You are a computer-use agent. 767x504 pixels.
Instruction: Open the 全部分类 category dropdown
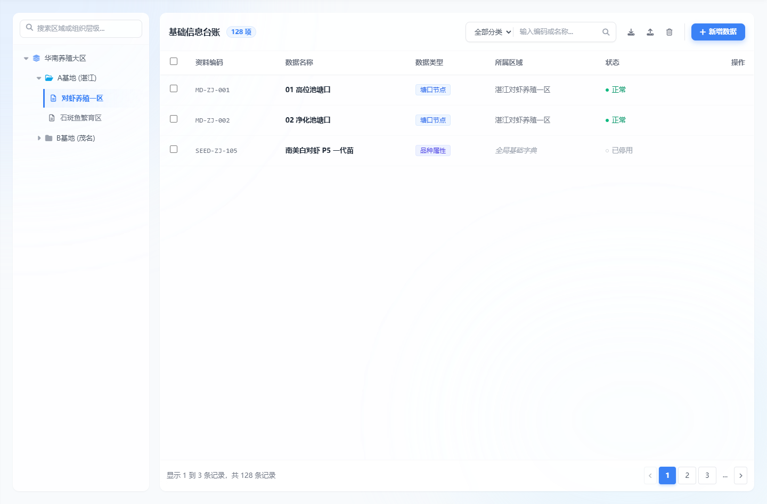493,32
